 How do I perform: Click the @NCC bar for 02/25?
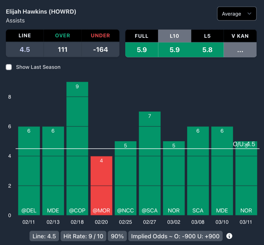click(126, 178)
